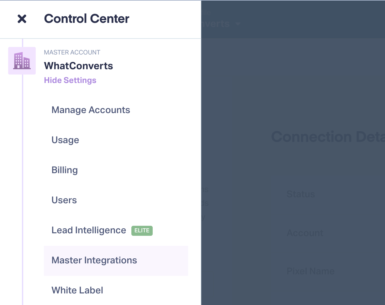Open the White Label settings entry
This screenshot has width=385, height=305.
pyautogui.click(x=77, y=290)
